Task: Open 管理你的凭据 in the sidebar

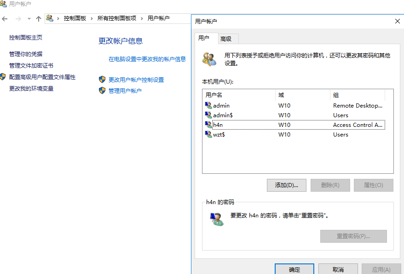Action: (x=26, y=54)
